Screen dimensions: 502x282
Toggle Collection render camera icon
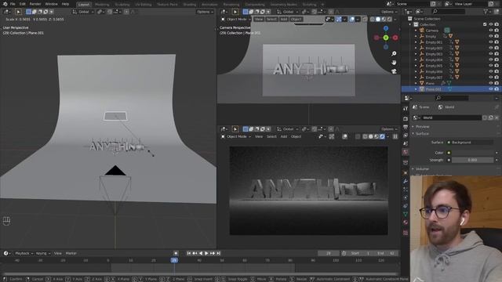(497, 24)
